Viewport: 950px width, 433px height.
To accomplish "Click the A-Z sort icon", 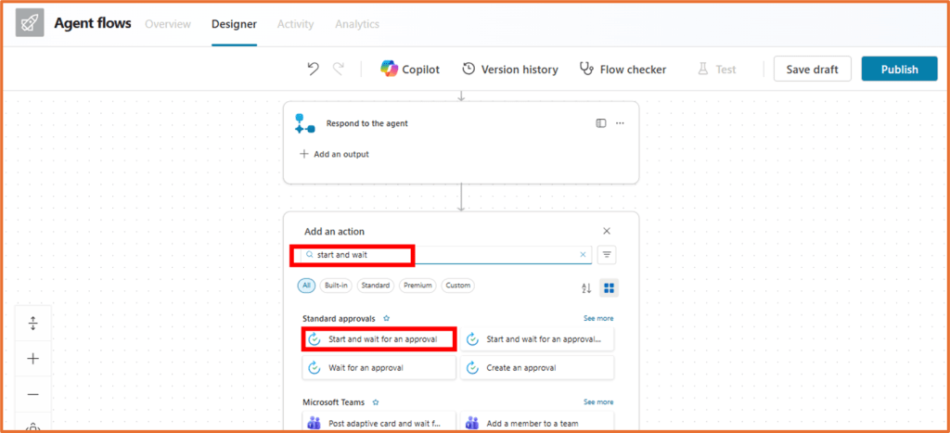I will tap(586, 288).
